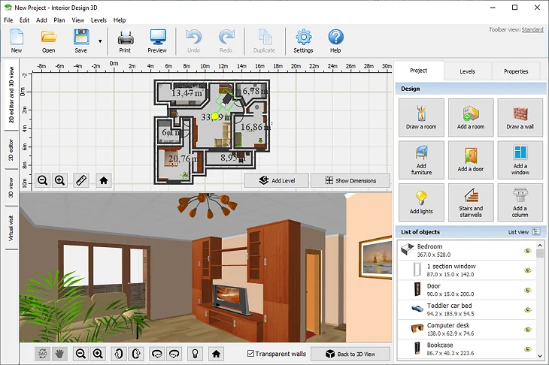The width and height of the screenshot is (549, 365).
Task: Choose Add a window tool
Action: pyautogui.click(x=520, y=160)
